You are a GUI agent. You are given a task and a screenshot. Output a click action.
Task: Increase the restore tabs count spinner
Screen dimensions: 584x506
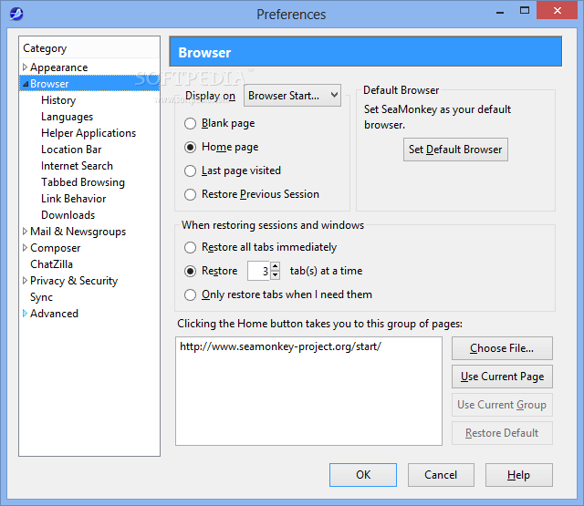point(275,266)
